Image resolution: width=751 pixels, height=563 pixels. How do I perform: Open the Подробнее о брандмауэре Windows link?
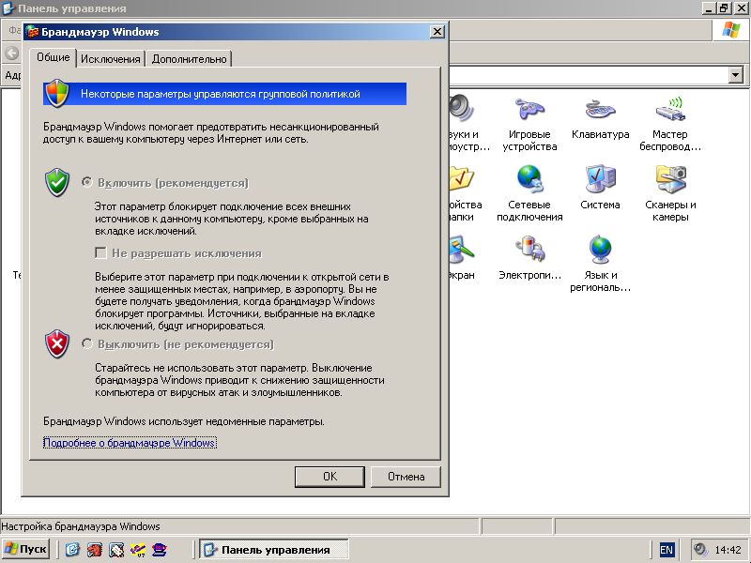point(130,443)
